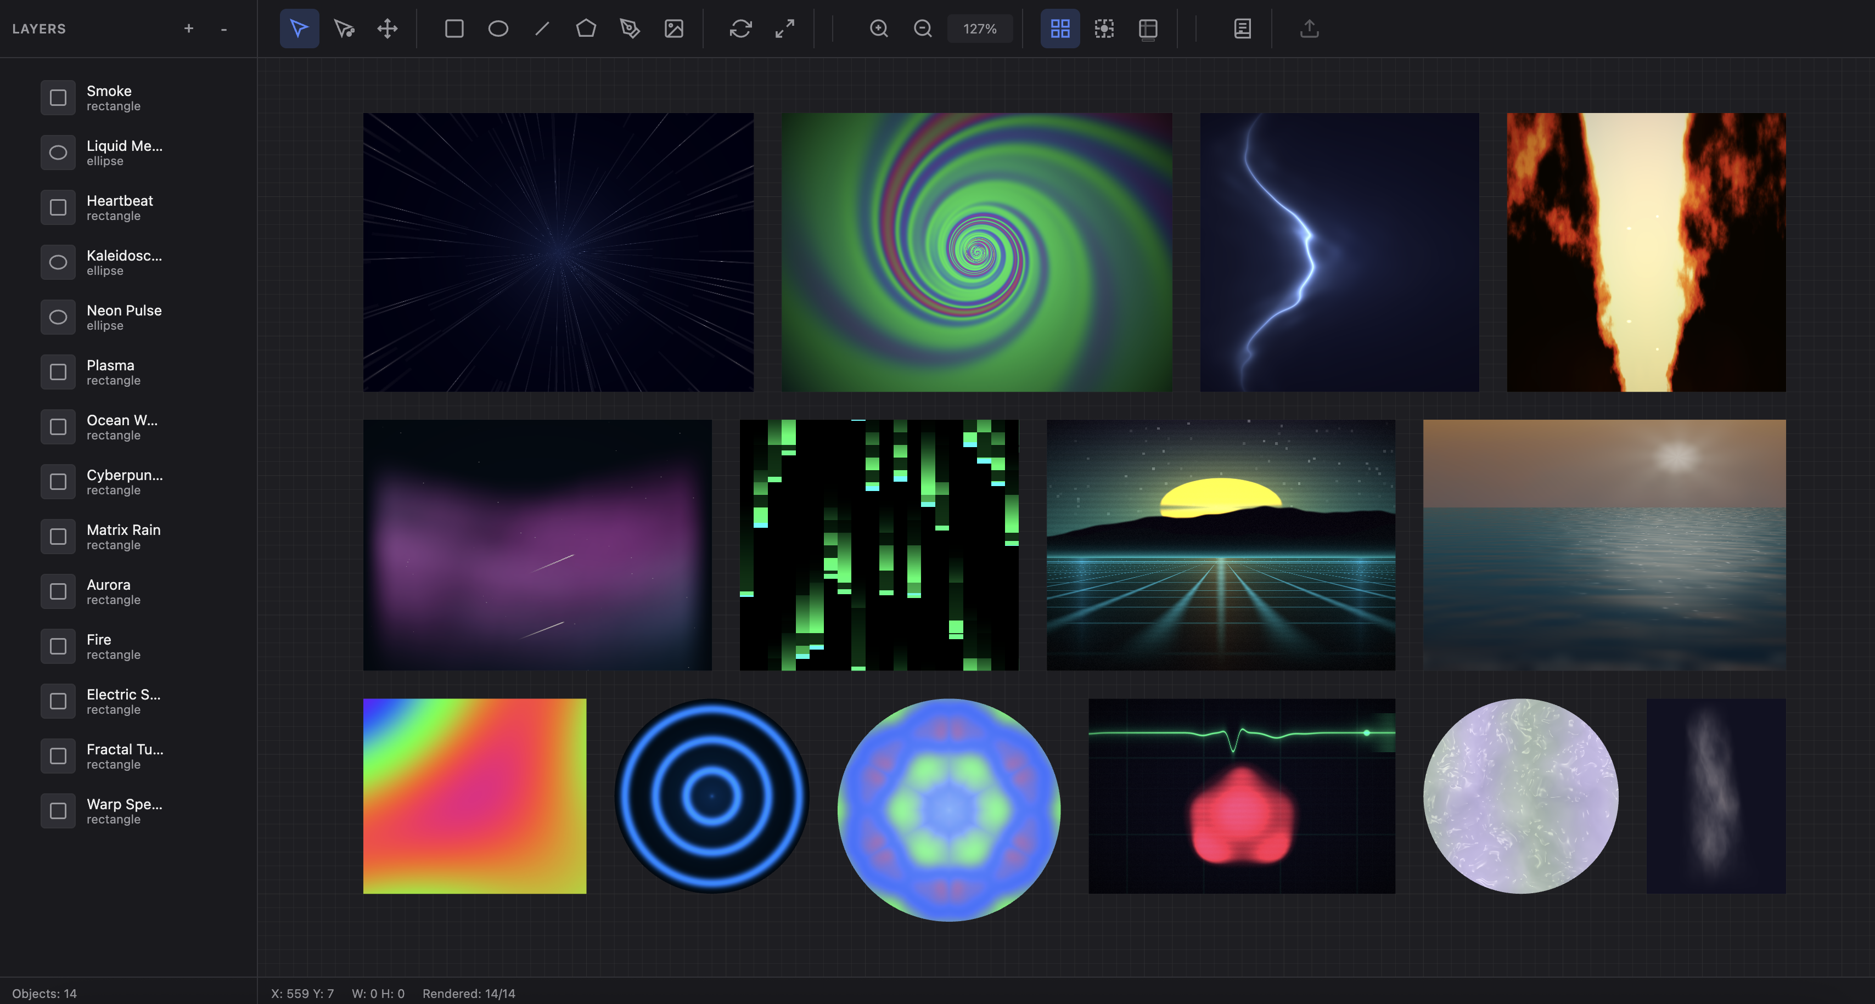Toggle the grid view button
The height and width of the screenshot is (1004, 1875).
point(1060,29)
